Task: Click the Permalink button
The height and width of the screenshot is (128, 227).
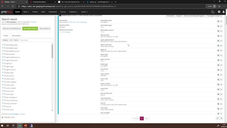Action: (x=170, y=16)
